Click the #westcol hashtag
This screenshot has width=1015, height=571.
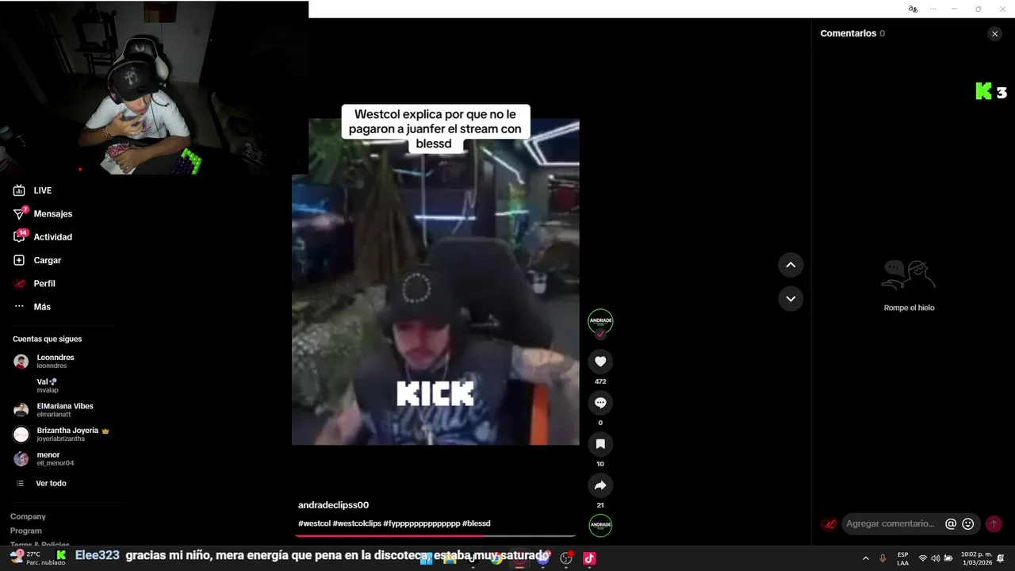[314, 523]
